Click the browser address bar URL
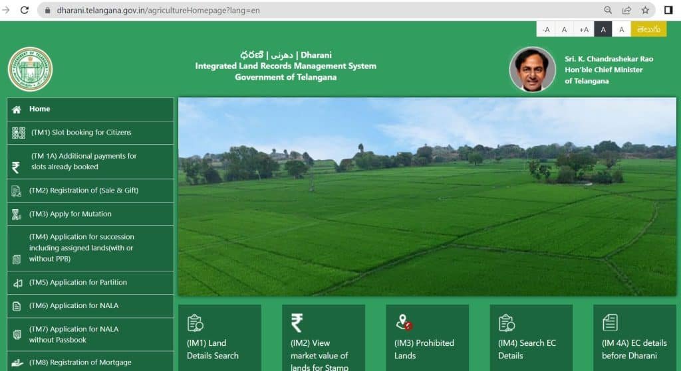The image size is (681, 371). coord(158,11)
